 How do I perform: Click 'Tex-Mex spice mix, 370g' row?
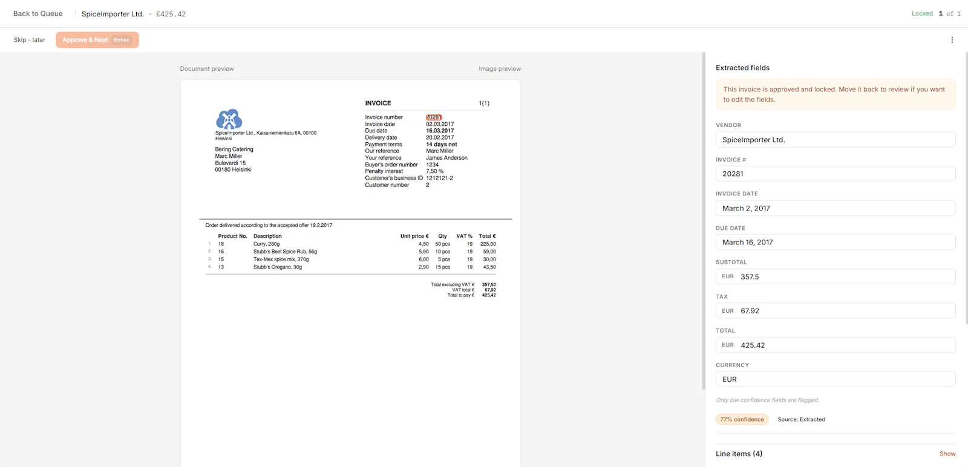(281, 260)
